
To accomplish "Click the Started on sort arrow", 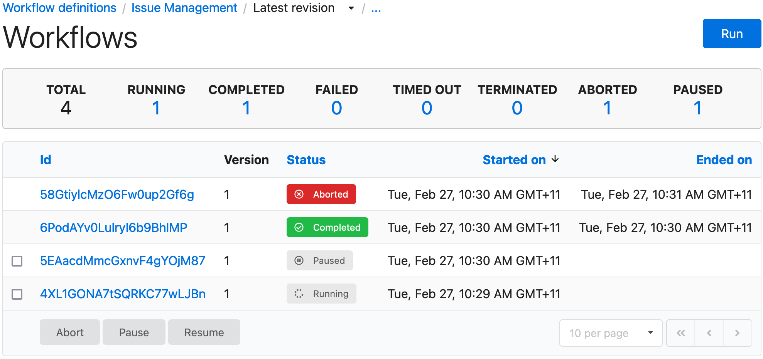I will (555, 159).
